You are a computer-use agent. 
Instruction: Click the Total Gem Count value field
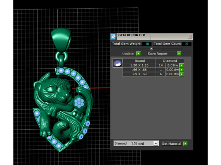pyautogui.click(x=187, y=44)
